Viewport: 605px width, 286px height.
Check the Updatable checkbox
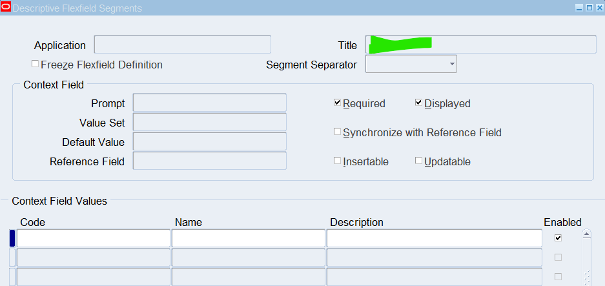tap(418, 161)
